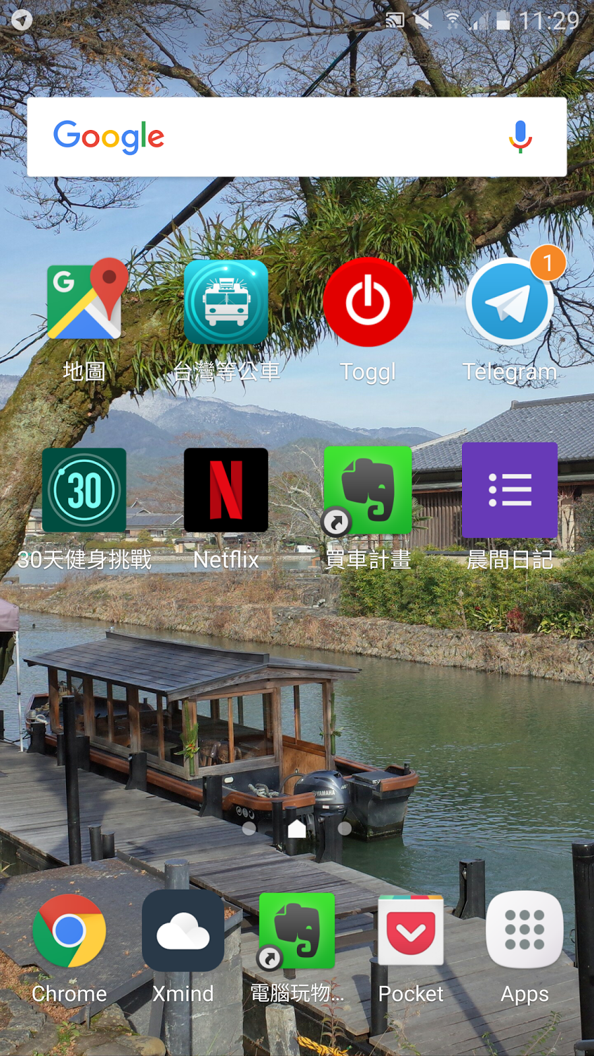Tap the Google search bar
This screenshot has width=594, height=1056.
(x=297, y=137)
